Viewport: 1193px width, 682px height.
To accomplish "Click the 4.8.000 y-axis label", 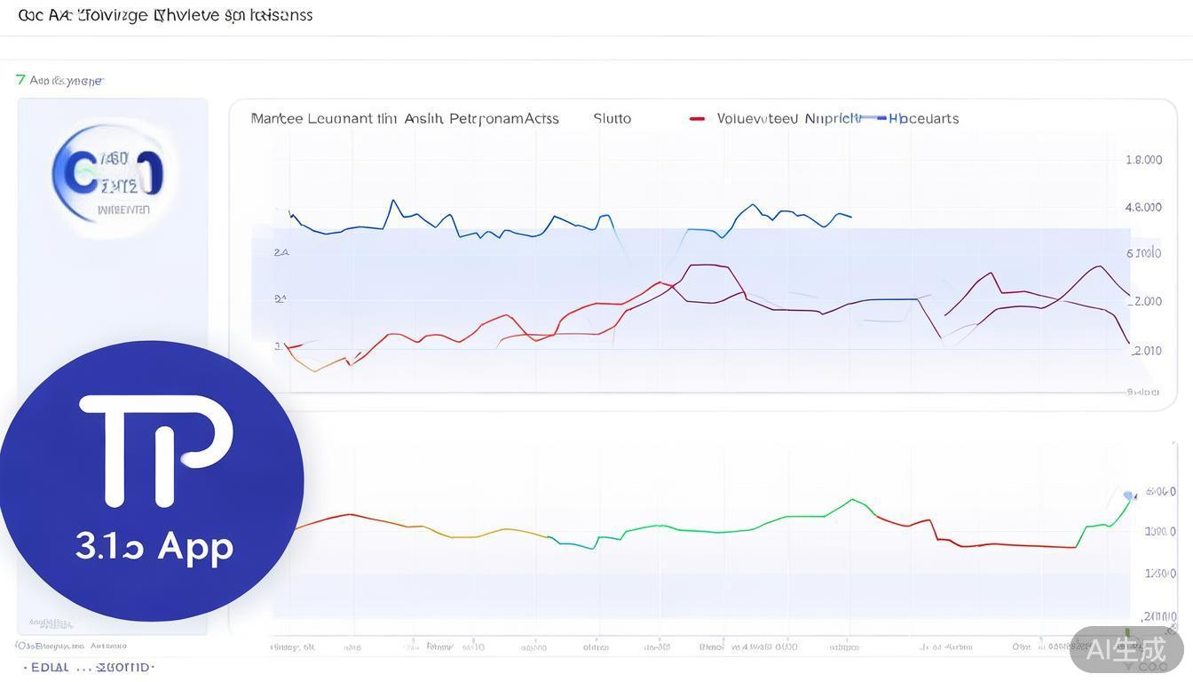I will (x=1143, y=207).
